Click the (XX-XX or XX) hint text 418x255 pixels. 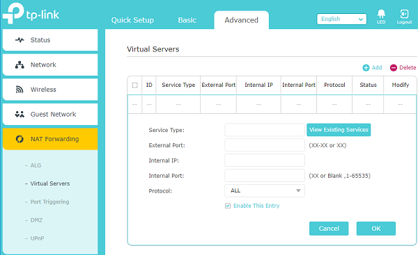(327, 145)
